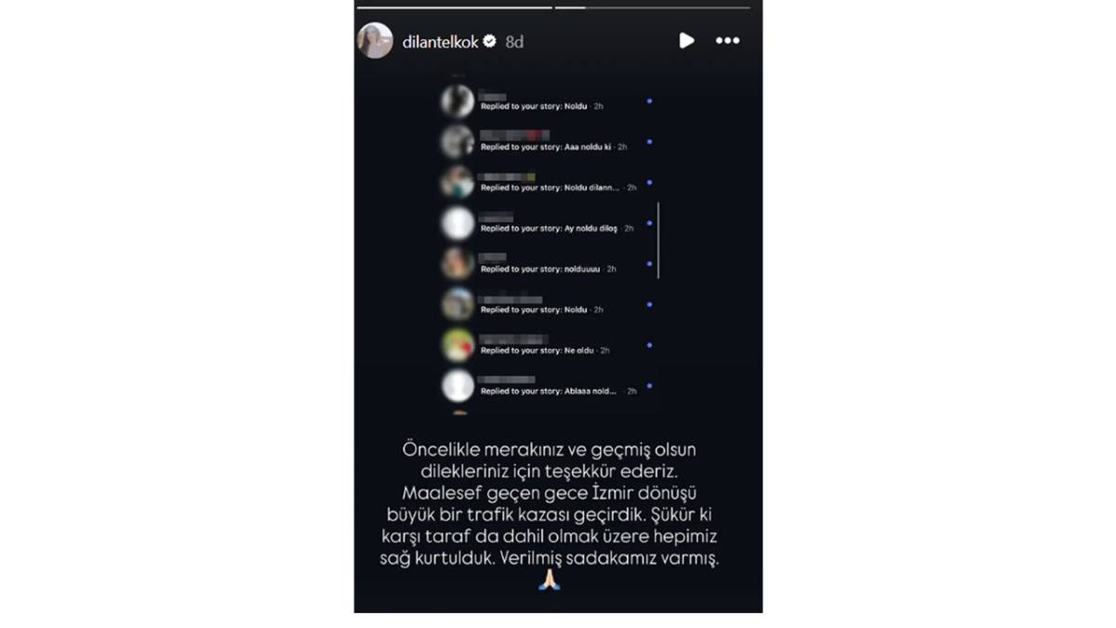Click the first story progress bar

455,7
